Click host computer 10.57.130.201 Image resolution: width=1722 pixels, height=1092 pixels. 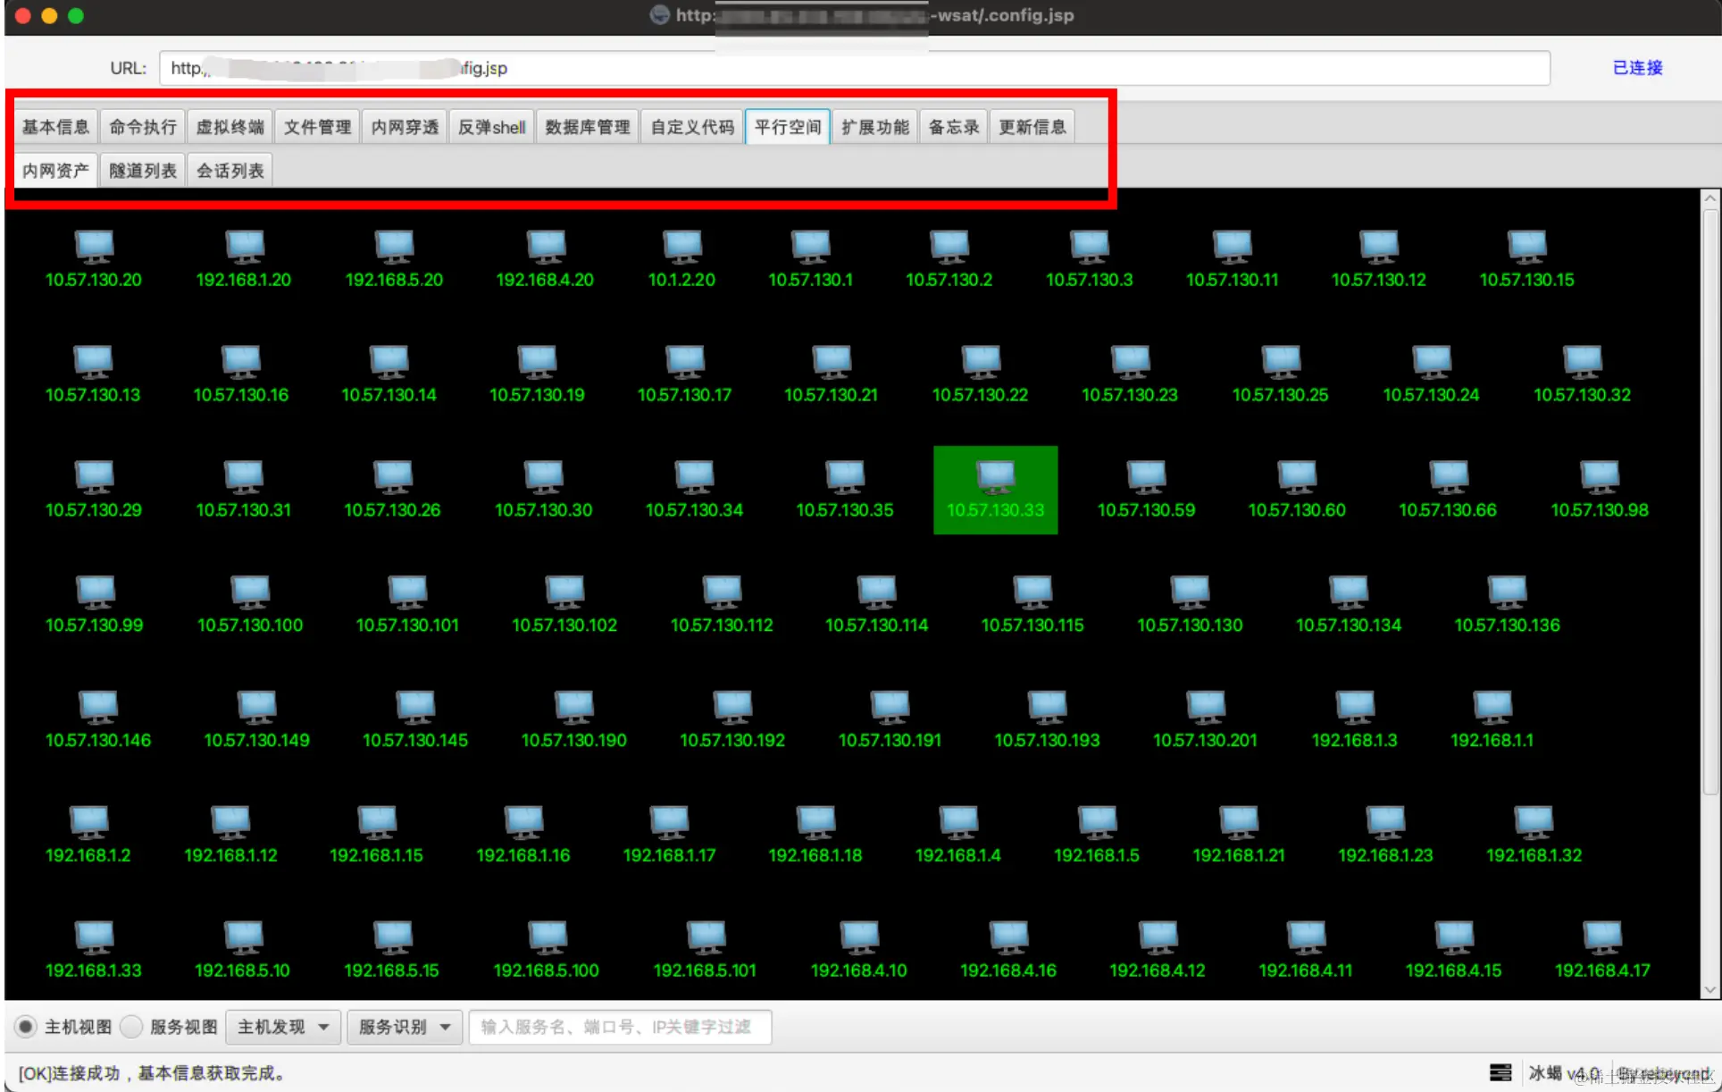[x=1205, y=708]
